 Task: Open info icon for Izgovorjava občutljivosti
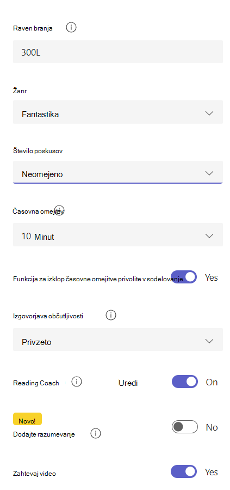tap(110, 315)
